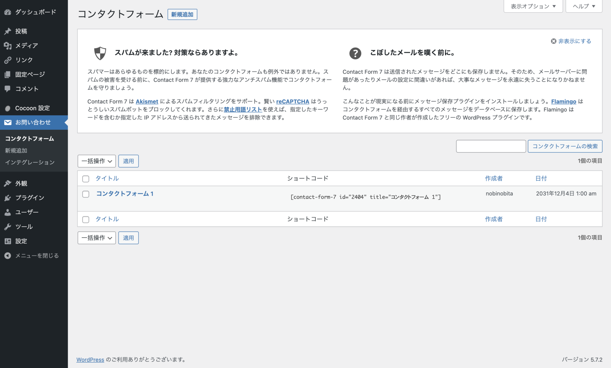
Task: Open the 禁止用語リスト link
Action: click(x=243, y=109)
